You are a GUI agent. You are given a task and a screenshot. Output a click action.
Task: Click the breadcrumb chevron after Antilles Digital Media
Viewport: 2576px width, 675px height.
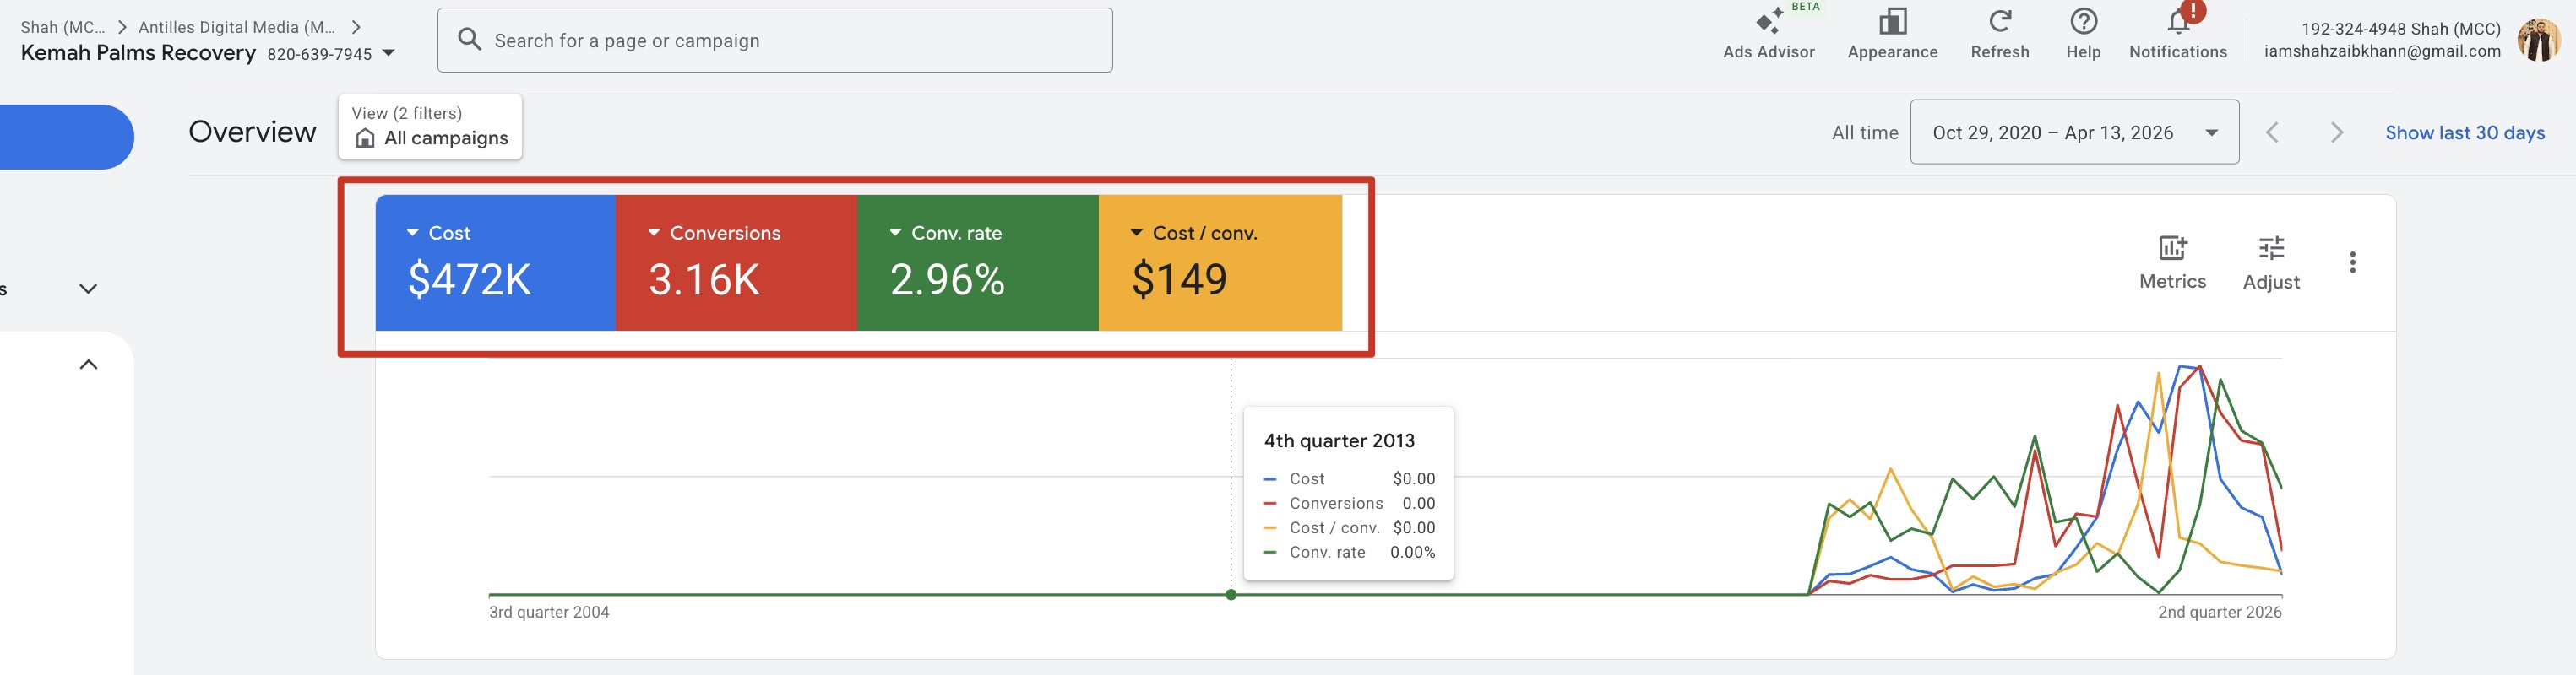click(356, 27)
